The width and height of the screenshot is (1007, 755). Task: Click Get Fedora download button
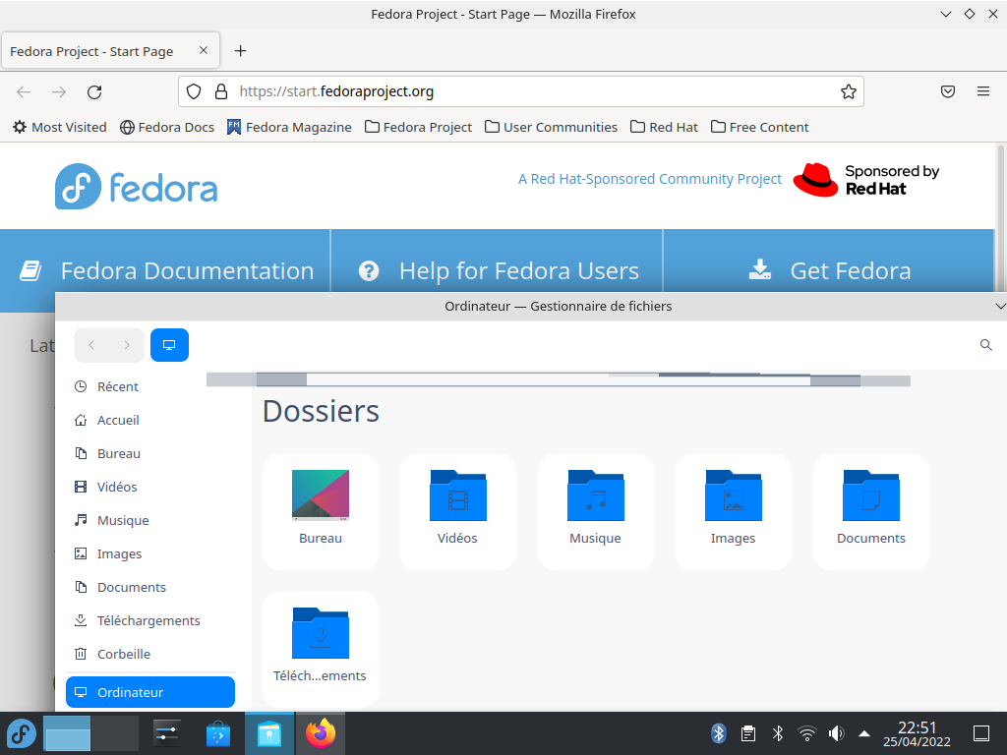[829, 270]
